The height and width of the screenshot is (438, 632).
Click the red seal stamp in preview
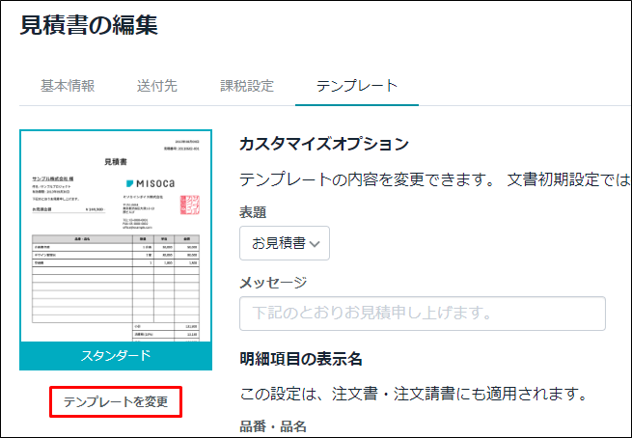coord(192,205)
